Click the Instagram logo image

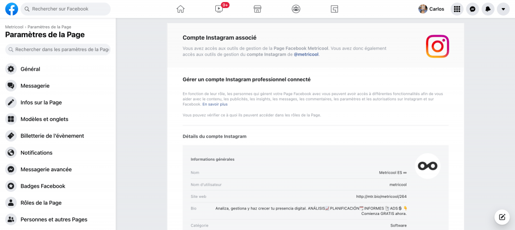click(437, 46)
